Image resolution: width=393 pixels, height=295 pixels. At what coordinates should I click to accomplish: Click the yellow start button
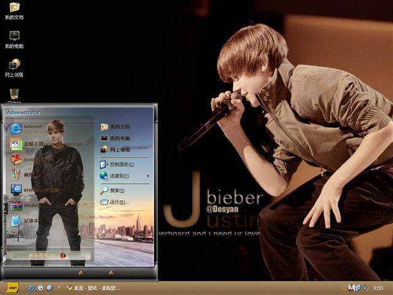tap(12, 288)
